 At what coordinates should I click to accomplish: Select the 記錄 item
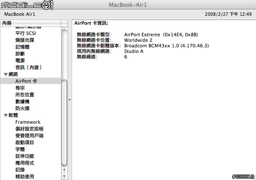pyautogui.click(x=20, y=170)
